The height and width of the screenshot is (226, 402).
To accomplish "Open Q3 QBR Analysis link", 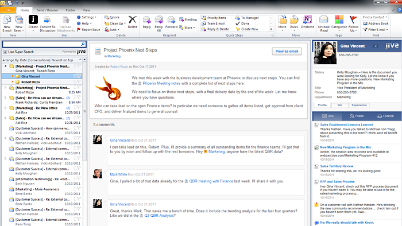I will [159, 216].
